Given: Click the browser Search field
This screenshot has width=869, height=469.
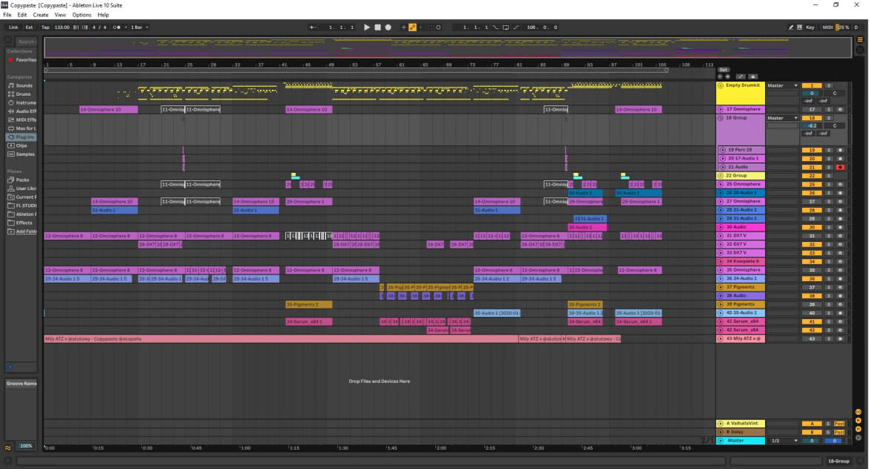Looking at the screenshot, I should [25, 42].
